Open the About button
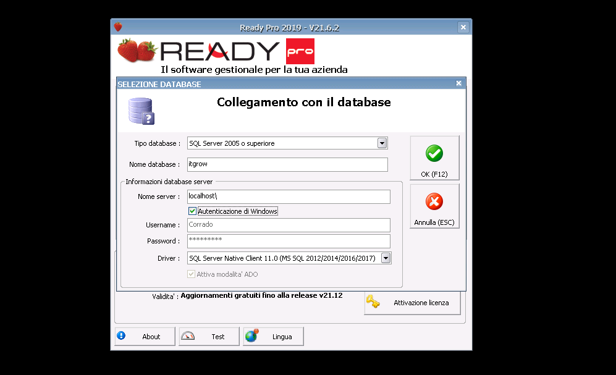 (x=145, y=337)
